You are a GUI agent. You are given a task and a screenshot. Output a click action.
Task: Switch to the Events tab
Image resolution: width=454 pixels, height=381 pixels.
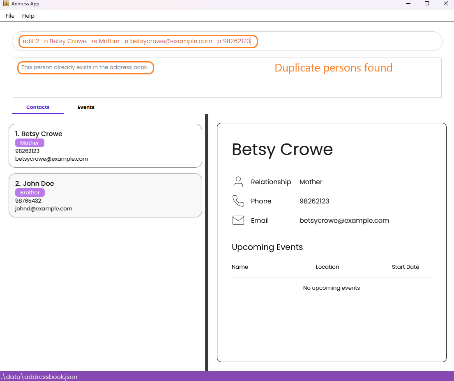tap(86, 107)
